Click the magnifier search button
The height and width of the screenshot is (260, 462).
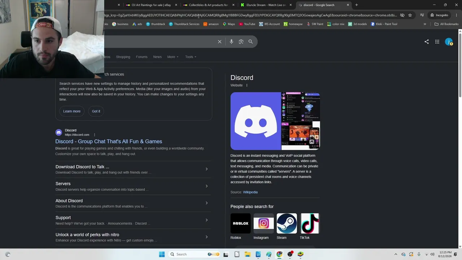tap(250, 42)
